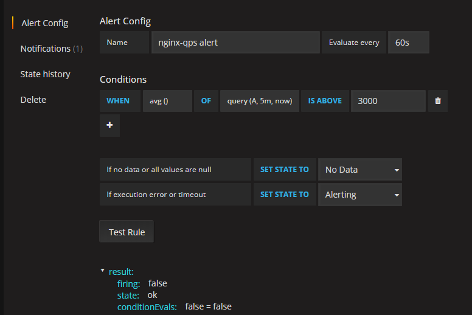Click the result key label
Viewport: 472px width, 315px height.
[x=121, y=272]
